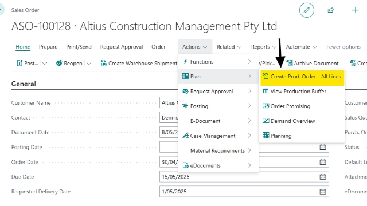The width and height of the screenshot is (367, 206).
Task: Select Order Promising menu entry
Action: [x=302, y=106]
